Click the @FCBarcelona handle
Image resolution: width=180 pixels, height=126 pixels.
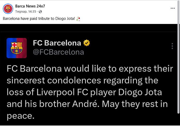(58, 52)
